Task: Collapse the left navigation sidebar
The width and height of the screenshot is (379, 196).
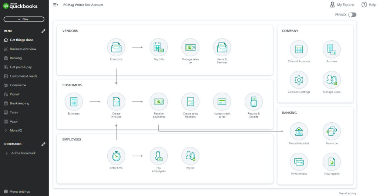Action: pyautogui.click(x=56, y=5)
